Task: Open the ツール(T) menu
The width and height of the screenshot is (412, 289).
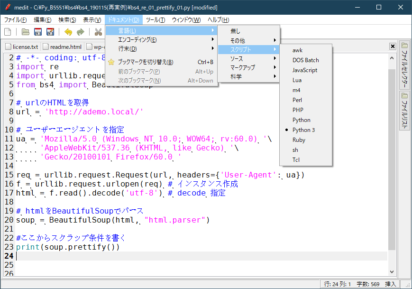Action: (x=156, y=20)
